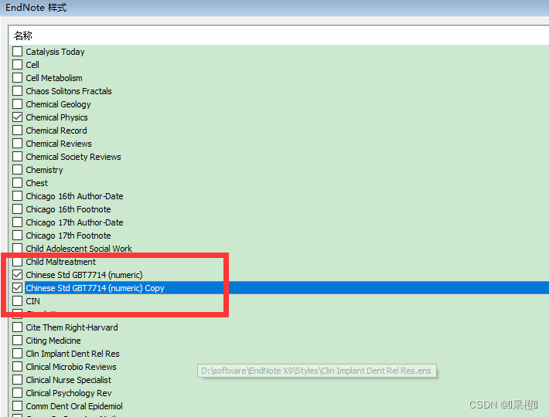Select 'Chemical Reviews' style name
This screenshot has width=549, height=417.
[x=59, y=144]
